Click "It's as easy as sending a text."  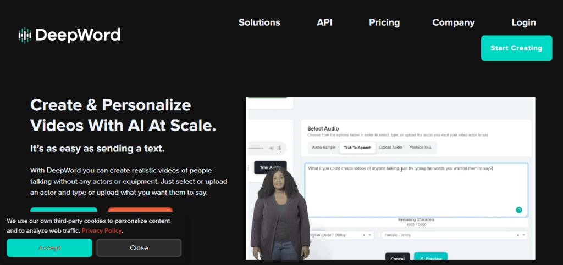[x=97, y=149]
